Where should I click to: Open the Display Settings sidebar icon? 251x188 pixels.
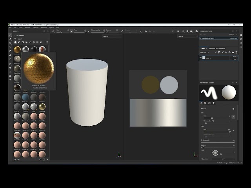tap(241, 35)
